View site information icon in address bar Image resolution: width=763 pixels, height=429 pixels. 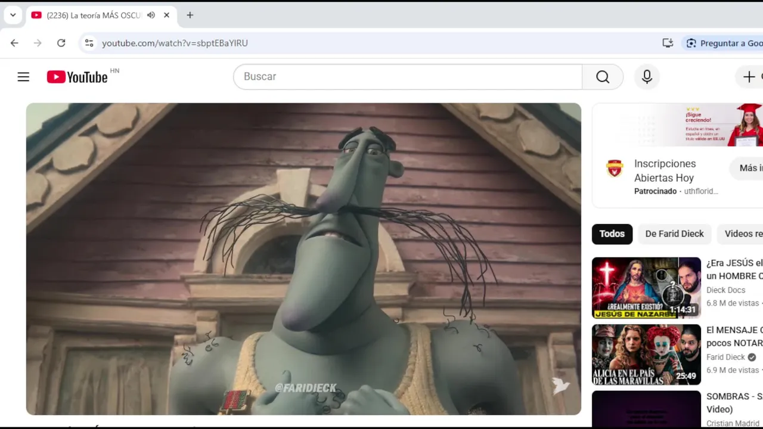[x=89, y=43]
